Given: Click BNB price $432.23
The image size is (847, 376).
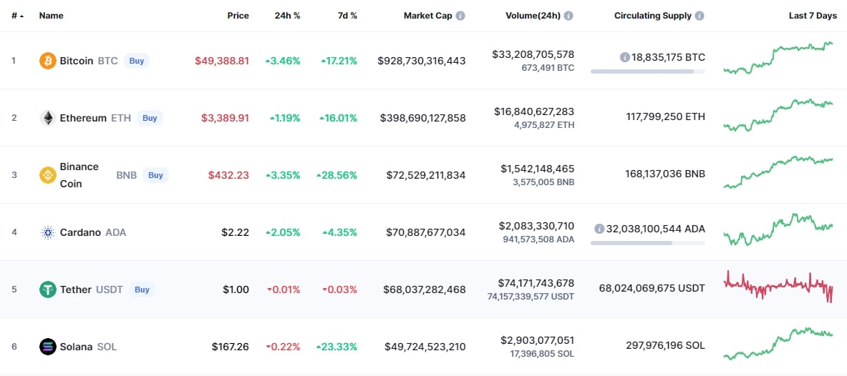Looking at the screenshot, I should [229, 175].
